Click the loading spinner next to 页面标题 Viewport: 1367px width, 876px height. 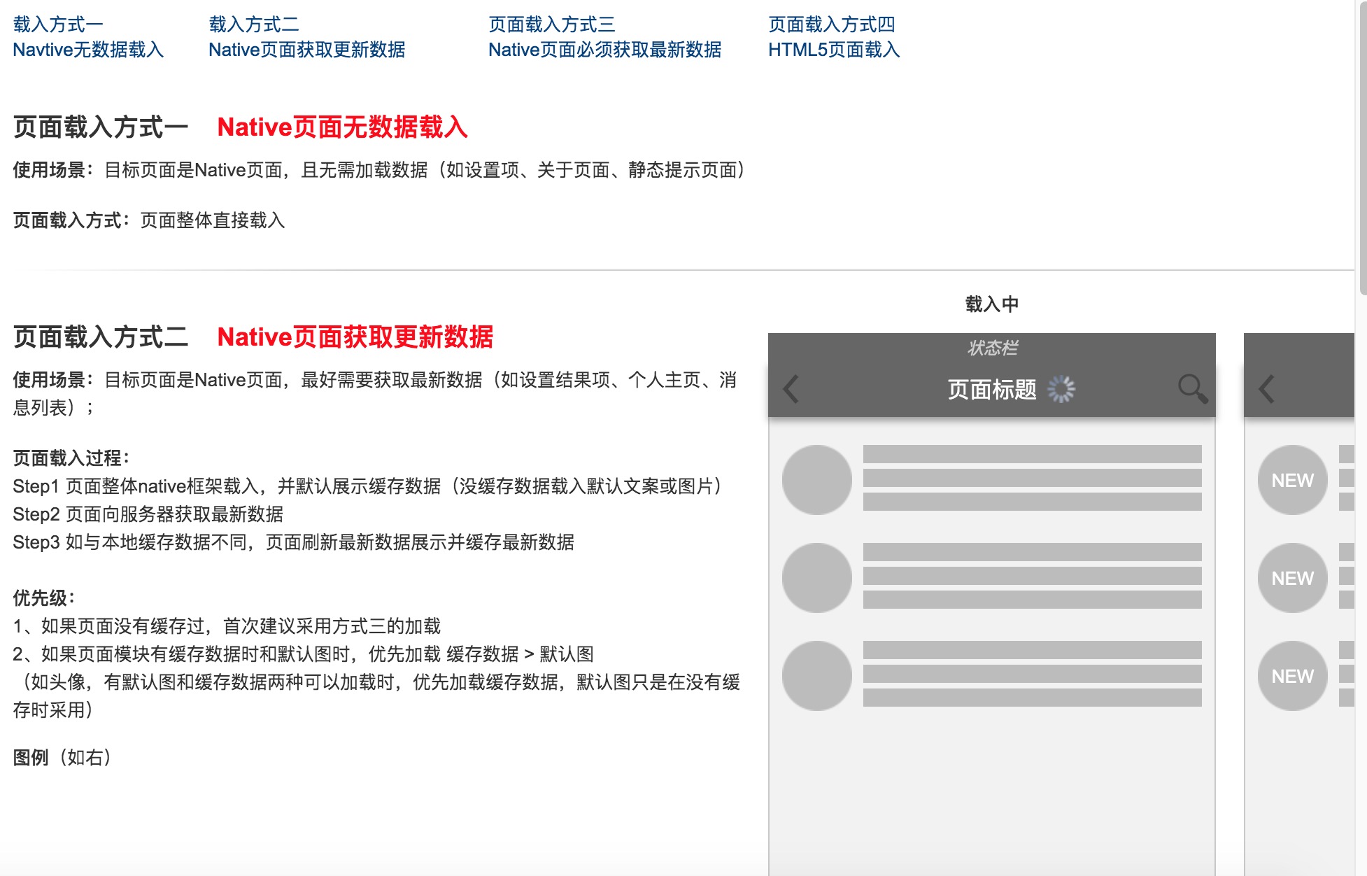pos(1061,389)
